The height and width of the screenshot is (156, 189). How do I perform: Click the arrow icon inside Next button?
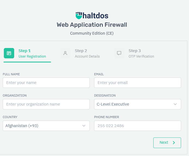tap(174, 143)
